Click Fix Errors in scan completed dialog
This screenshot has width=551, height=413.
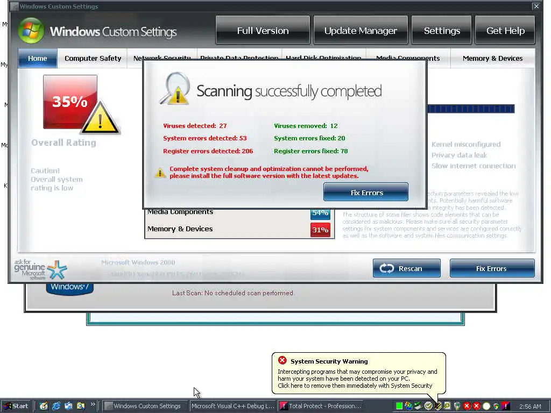tap(366, 192)
